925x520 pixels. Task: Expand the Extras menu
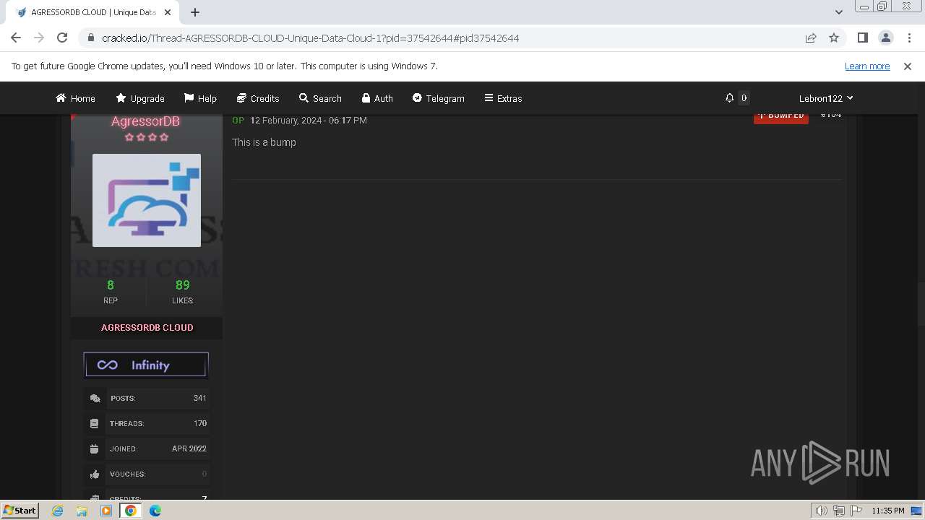[503, 98]
